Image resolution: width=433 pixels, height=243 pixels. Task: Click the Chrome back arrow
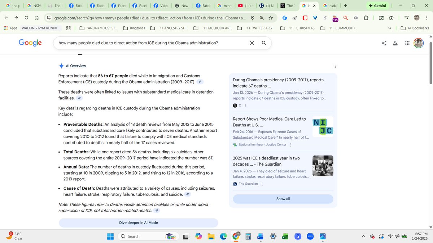click(7, 18)
